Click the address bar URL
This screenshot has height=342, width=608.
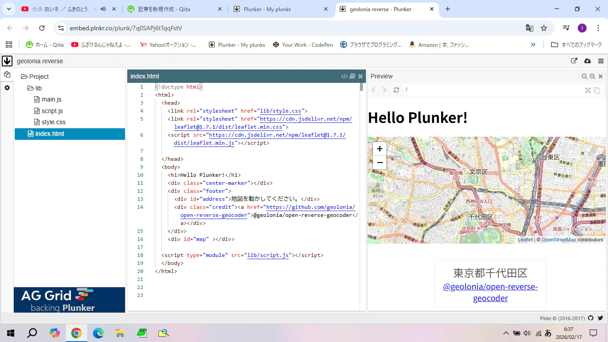126,28
